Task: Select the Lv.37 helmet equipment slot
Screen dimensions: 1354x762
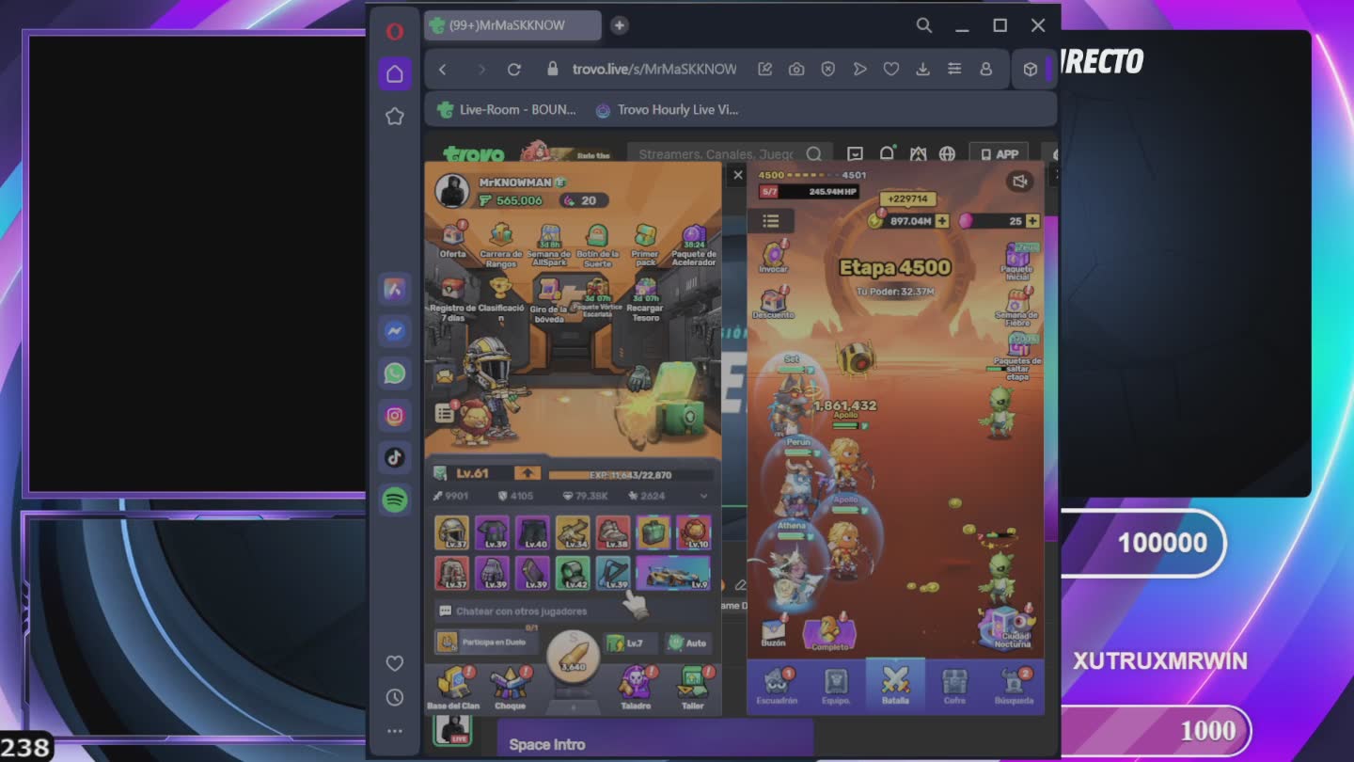Action: (452, 532)
